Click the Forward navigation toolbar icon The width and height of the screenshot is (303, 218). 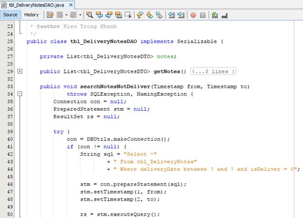(73, 15)
